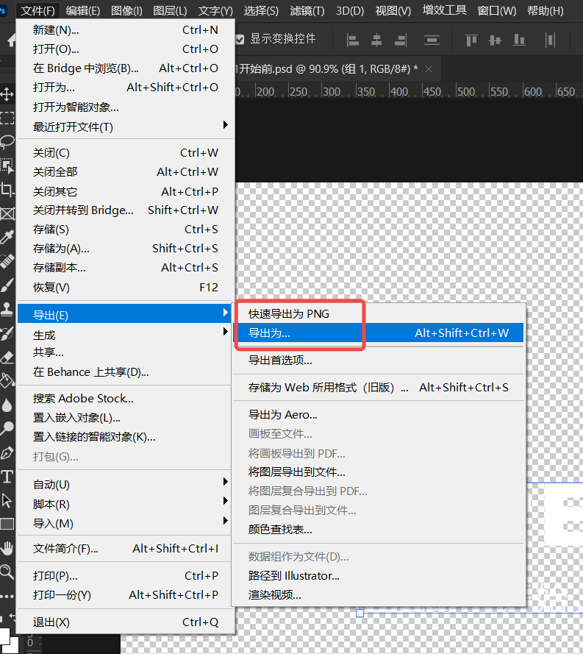Select the Eraser tool
The width and height of the screenshot is (583, 654).
click(7, 357)
